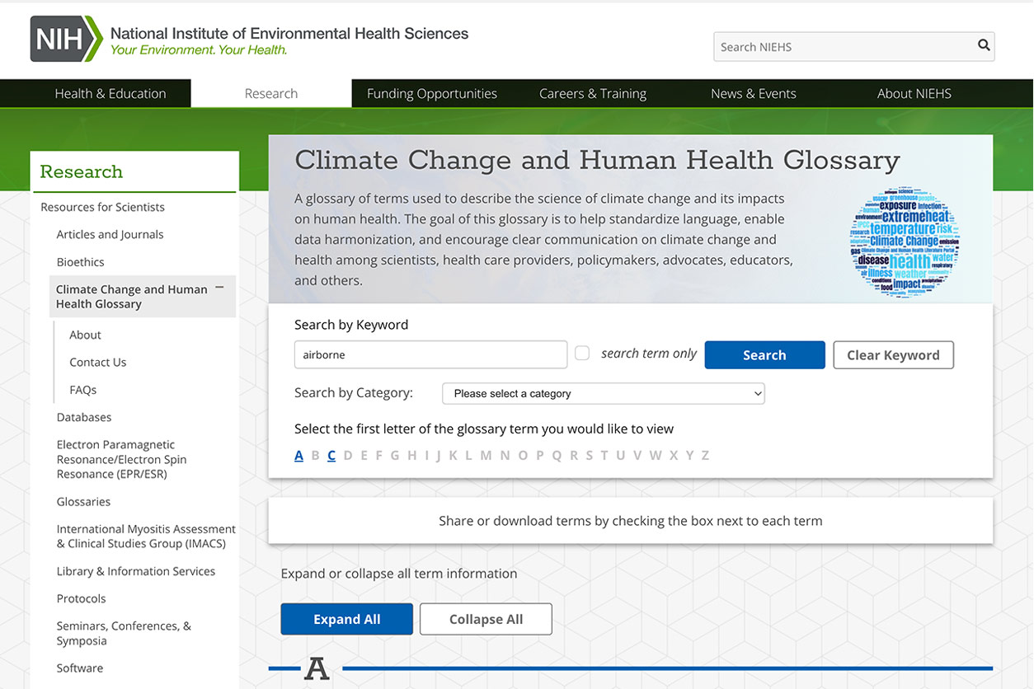Click the magnifying glass search icon
Image resolution: width=1034 pixels, height=689 pixels.
[983, 46]
